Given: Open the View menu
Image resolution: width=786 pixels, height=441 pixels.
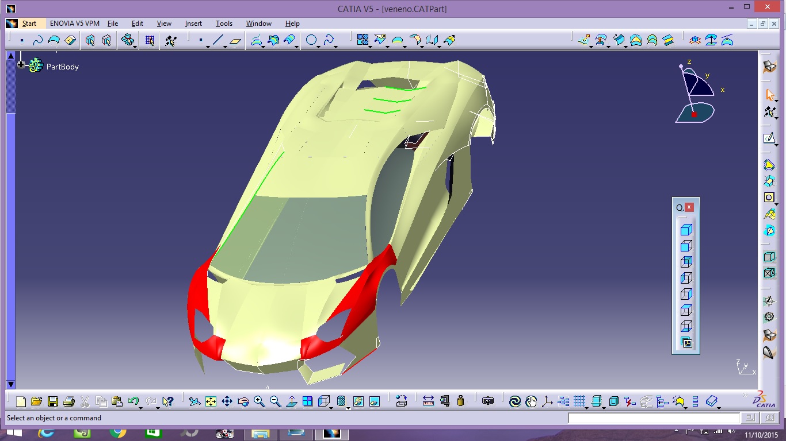Looking at the screenshot, I should pos(164,24).
